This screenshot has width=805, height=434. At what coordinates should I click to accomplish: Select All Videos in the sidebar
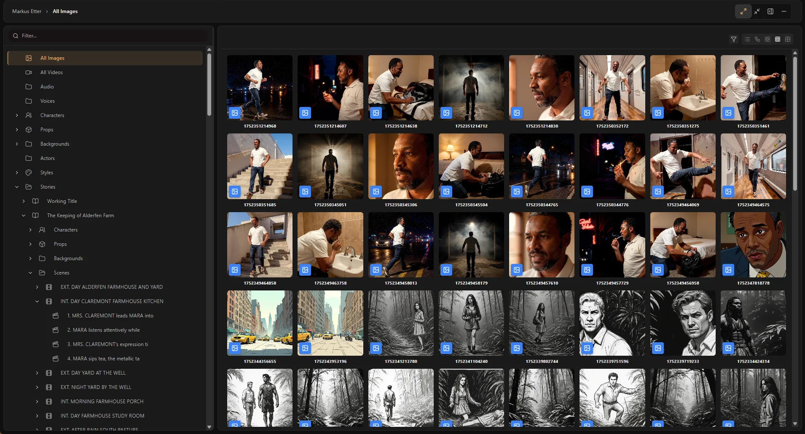click(51, 72)
